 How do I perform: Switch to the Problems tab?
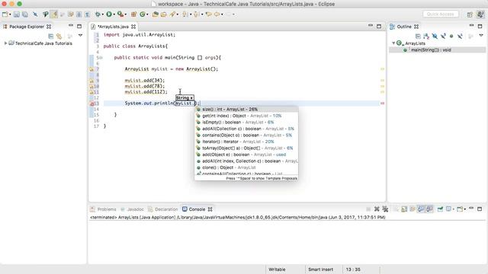[104, 209]
